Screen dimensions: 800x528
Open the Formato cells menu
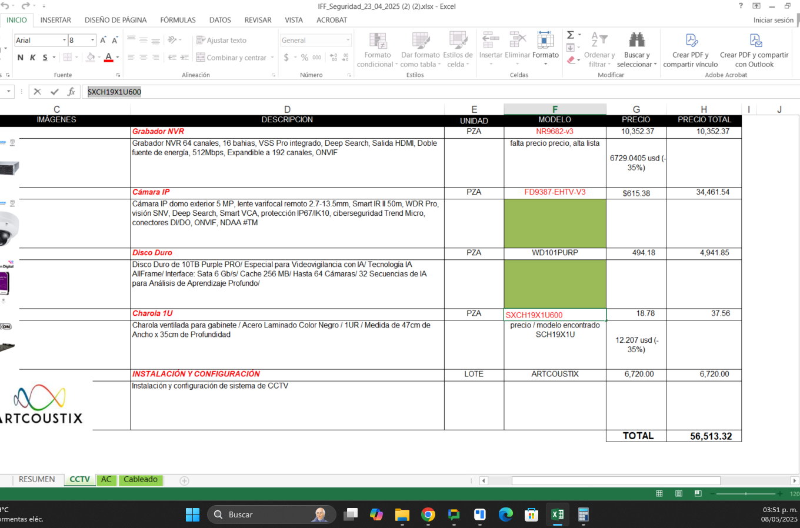pyautogui.click(x=545, y=49)
